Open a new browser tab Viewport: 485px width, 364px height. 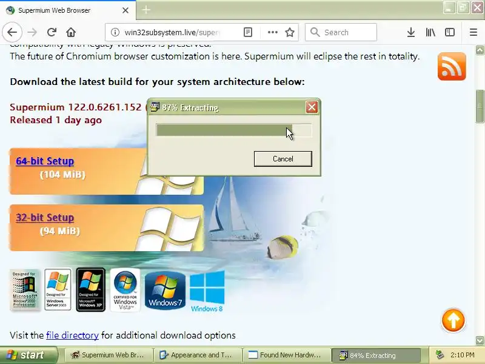pos(146,10)
